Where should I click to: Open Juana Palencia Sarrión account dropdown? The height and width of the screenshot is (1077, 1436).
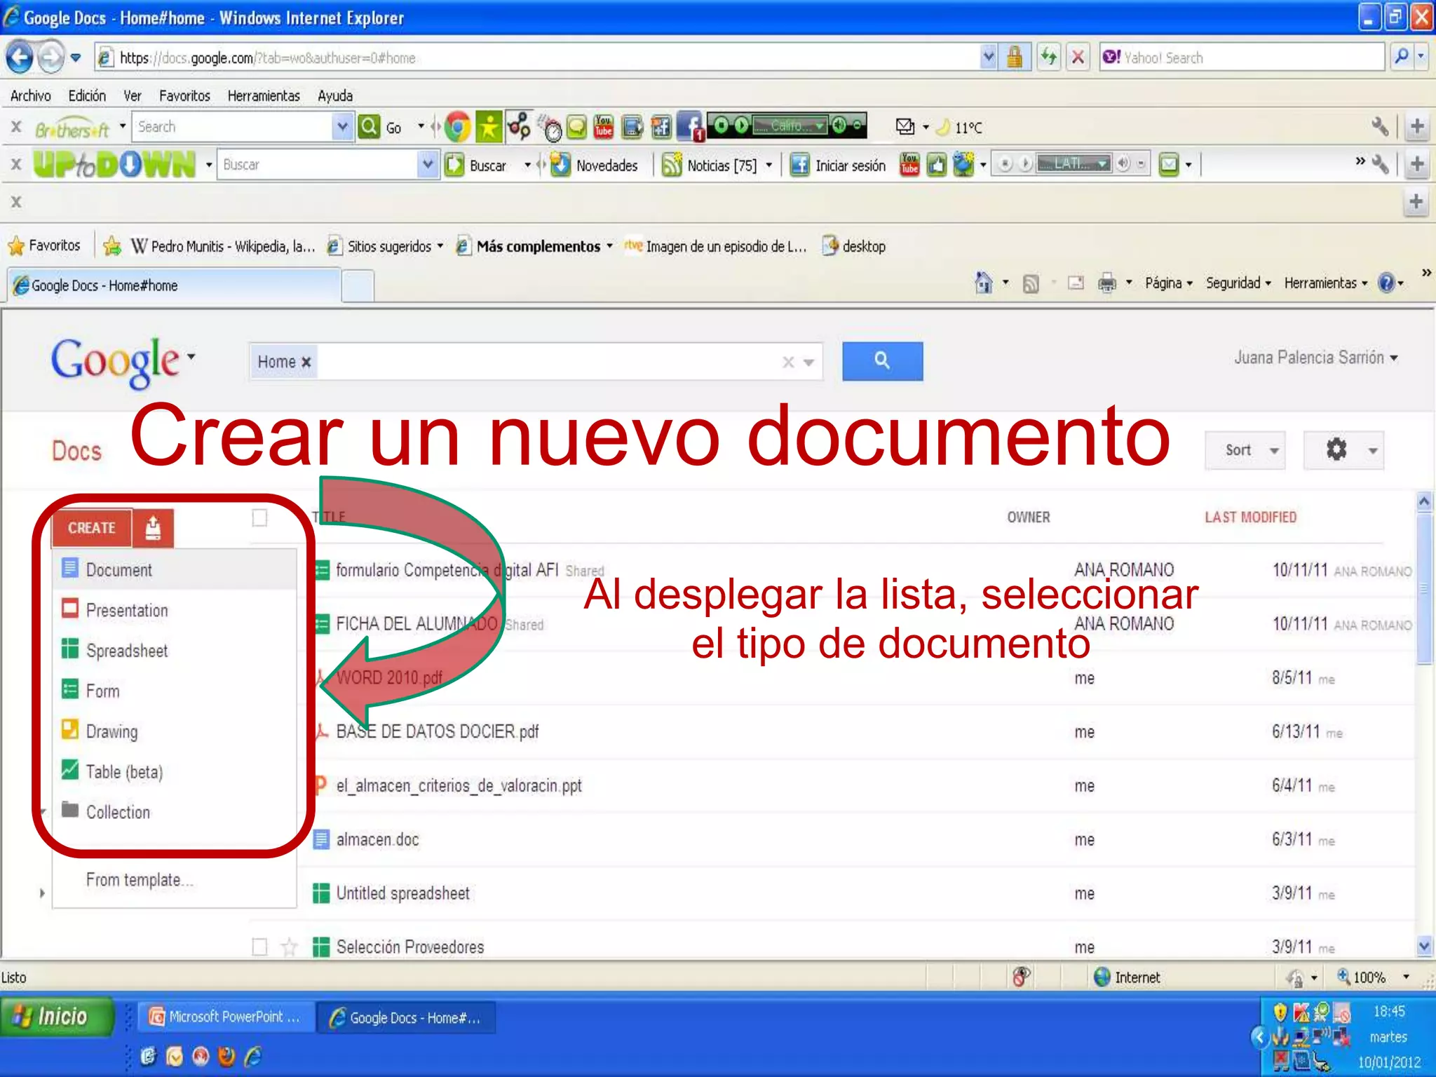click(x=1316, y=358)
